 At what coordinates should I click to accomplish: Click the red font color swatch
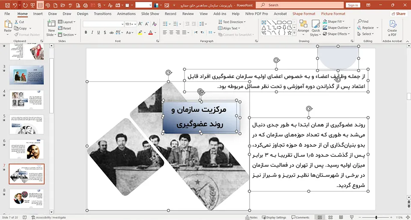pos(150,33)
